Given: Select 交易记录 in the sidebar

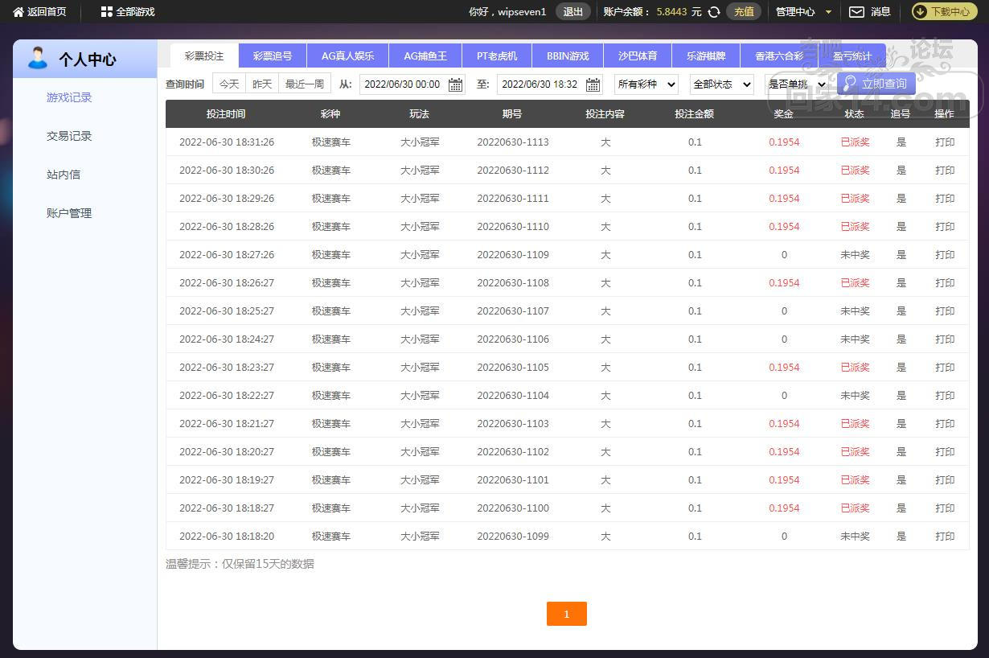Looking at the screenshot, I should [69, 136].
